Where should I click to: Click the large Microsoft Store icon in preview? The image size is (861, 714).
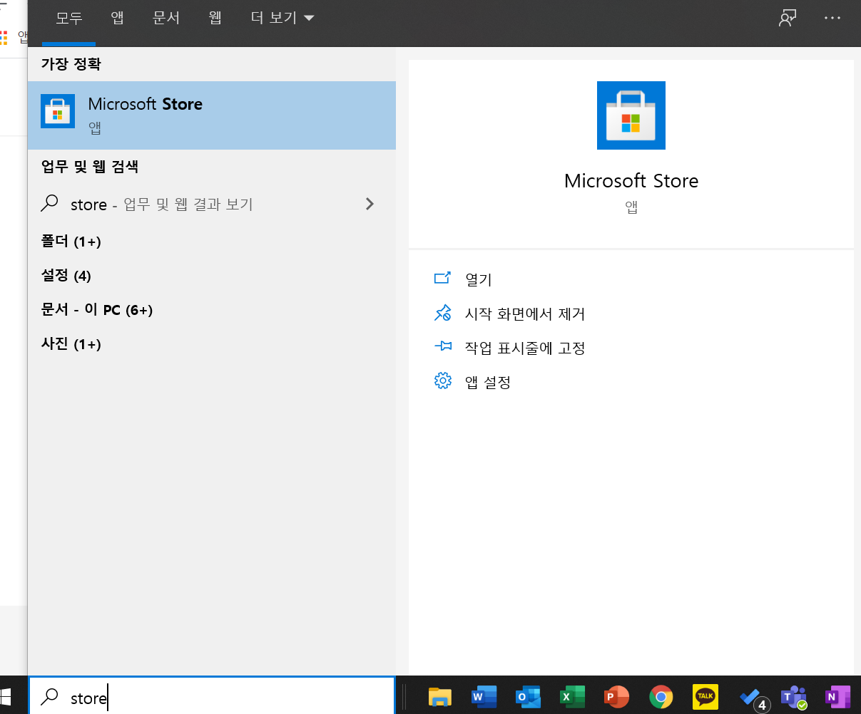pyautogui.click(x=631, y=115)
